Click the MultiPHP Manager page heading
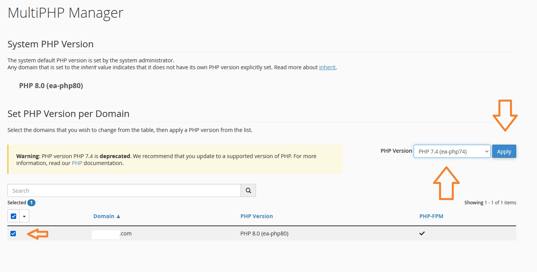Screen dimensions: 537x272 [x=66, y=13]
